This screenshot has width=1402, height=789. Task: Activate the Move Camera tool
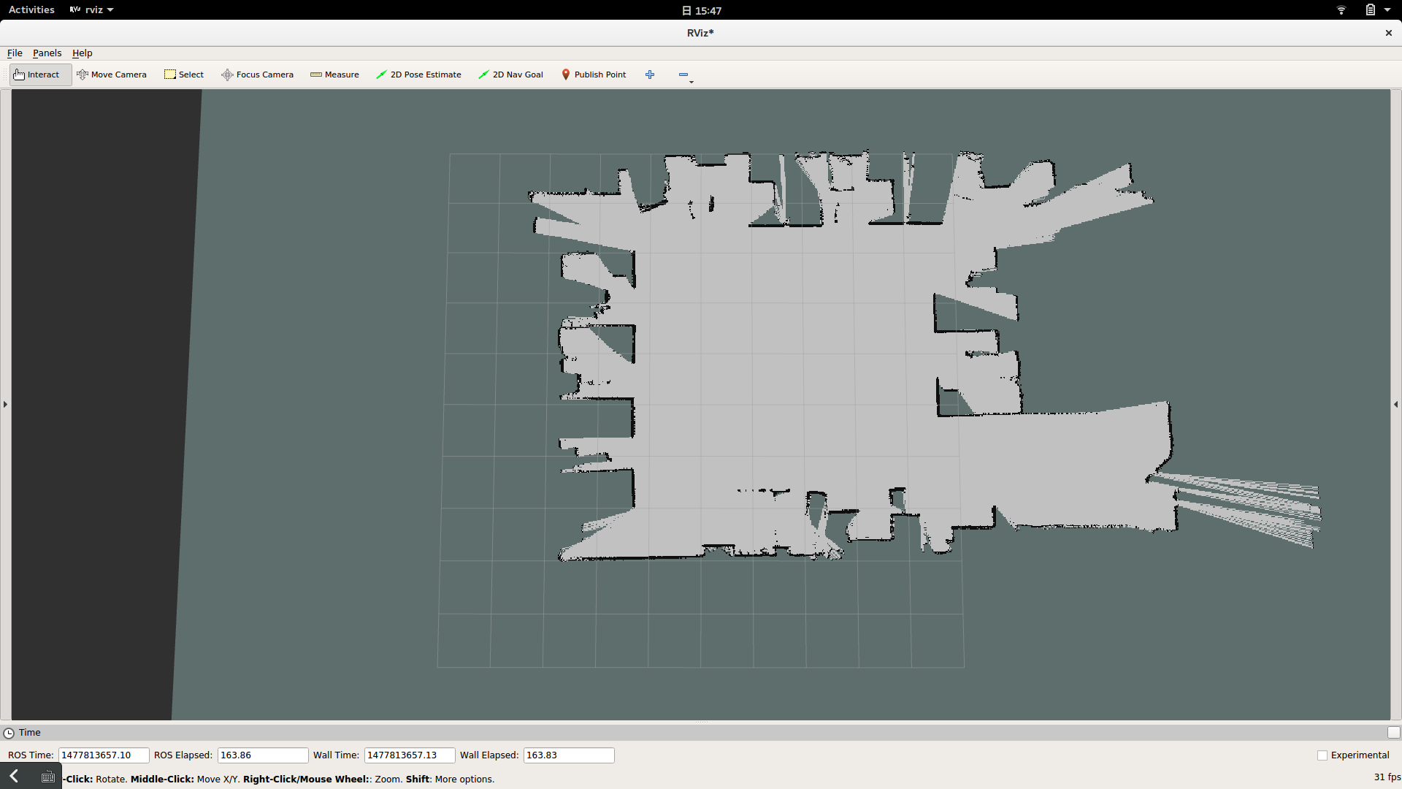coord(112,75)
